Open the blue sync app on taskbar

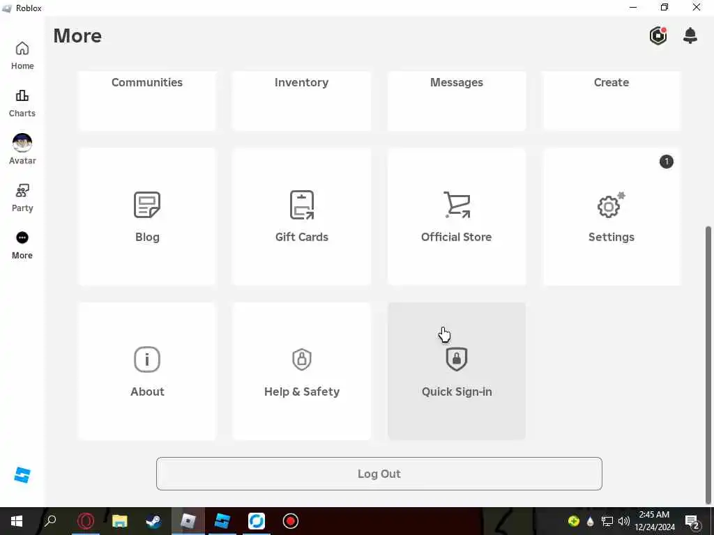[x=257, y=521]
